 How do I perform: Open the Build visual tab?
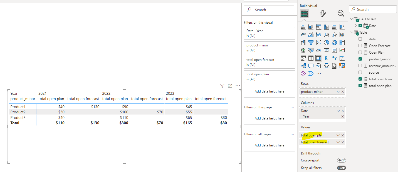[x=304, y=13]
